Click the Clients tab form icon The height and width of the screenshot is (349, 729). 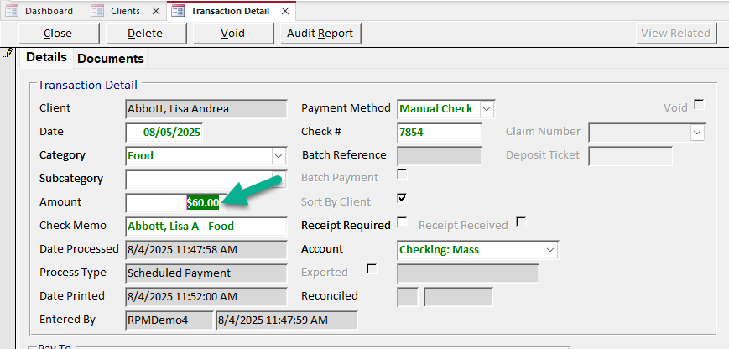(x=96, y=11)
